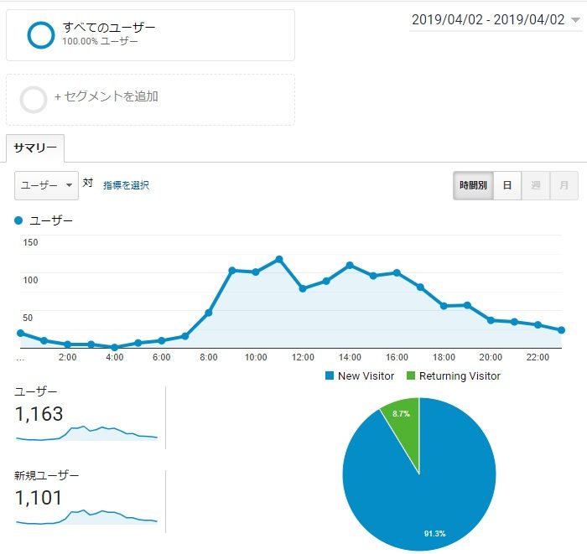Switch chart to 月 monthly view
Viewport: 587px width, 554px height.
(564, 186)
